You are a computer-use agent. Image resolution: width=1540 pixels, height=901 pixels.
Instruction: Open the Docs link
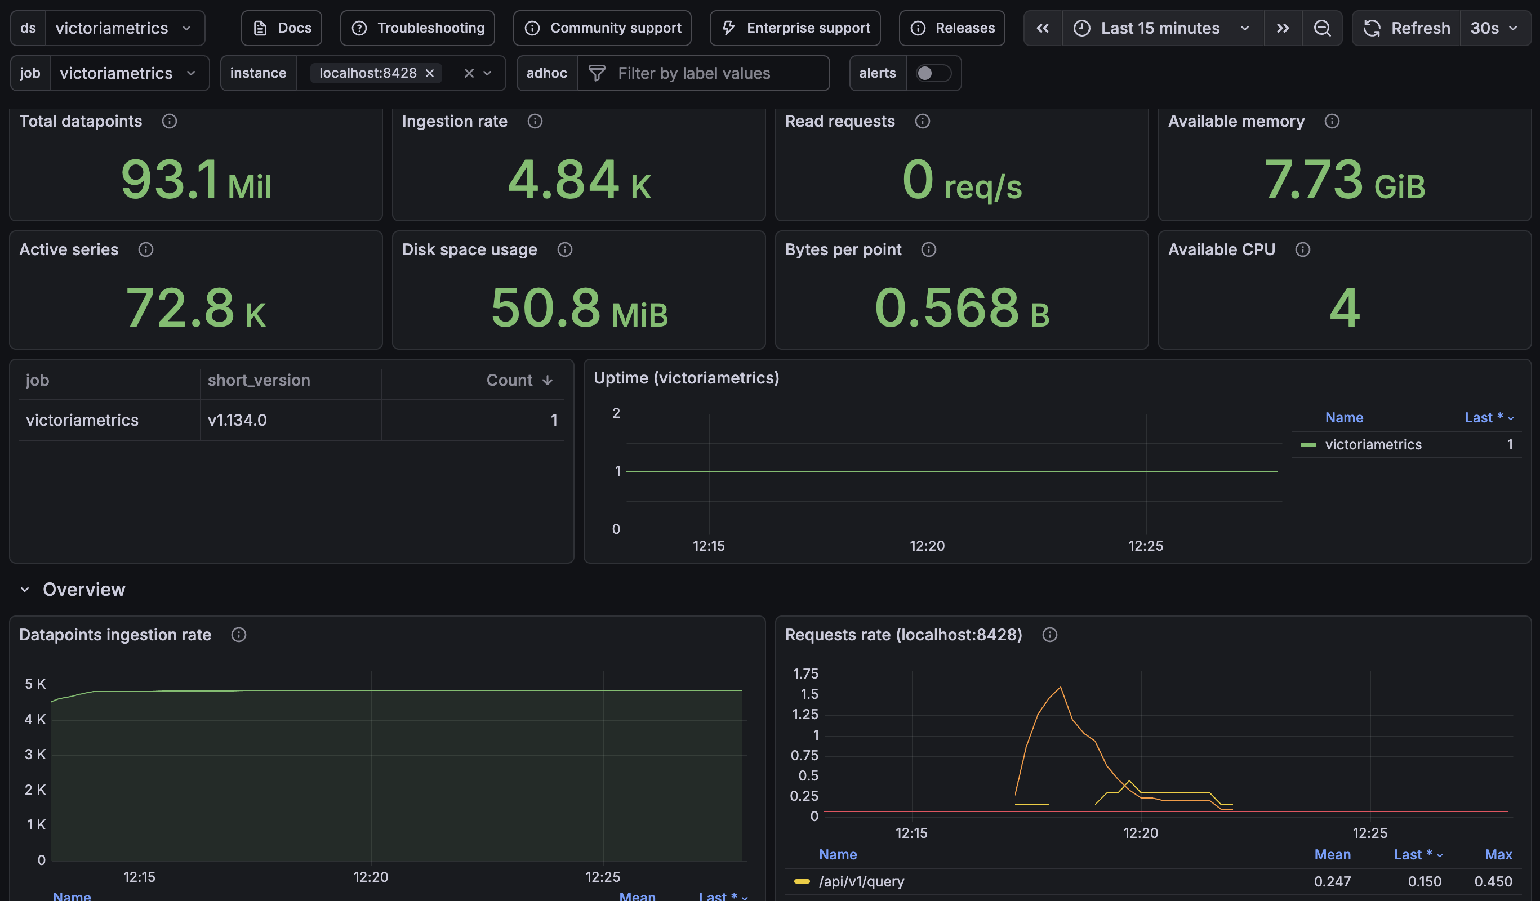[x=282, y=28]
